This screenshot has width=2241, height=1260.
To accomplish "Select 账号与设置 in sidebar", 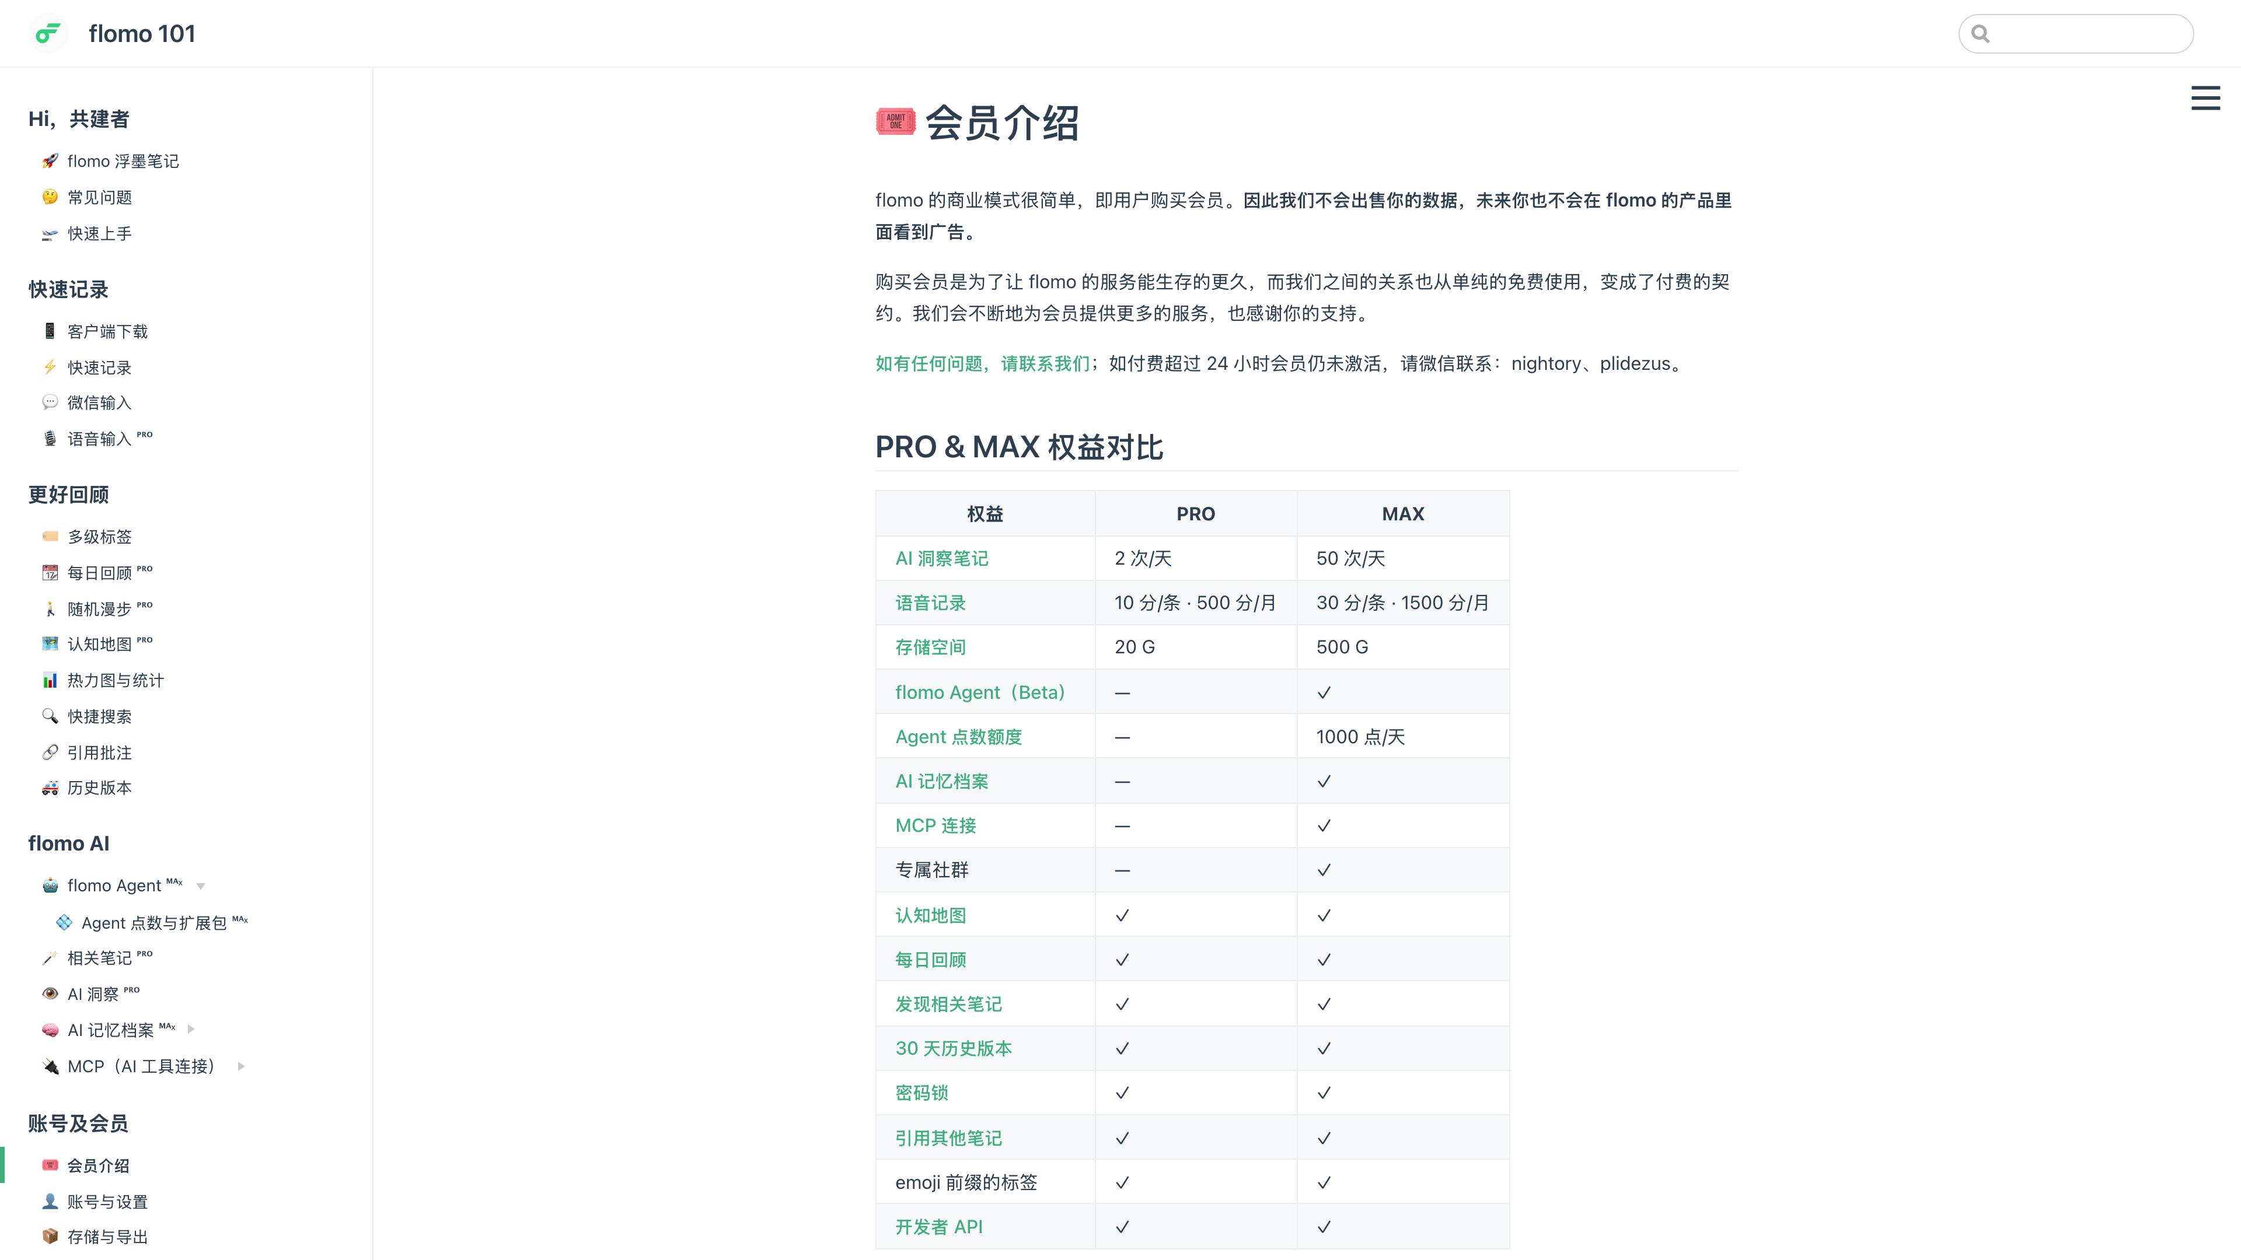I will (108, 1201).
